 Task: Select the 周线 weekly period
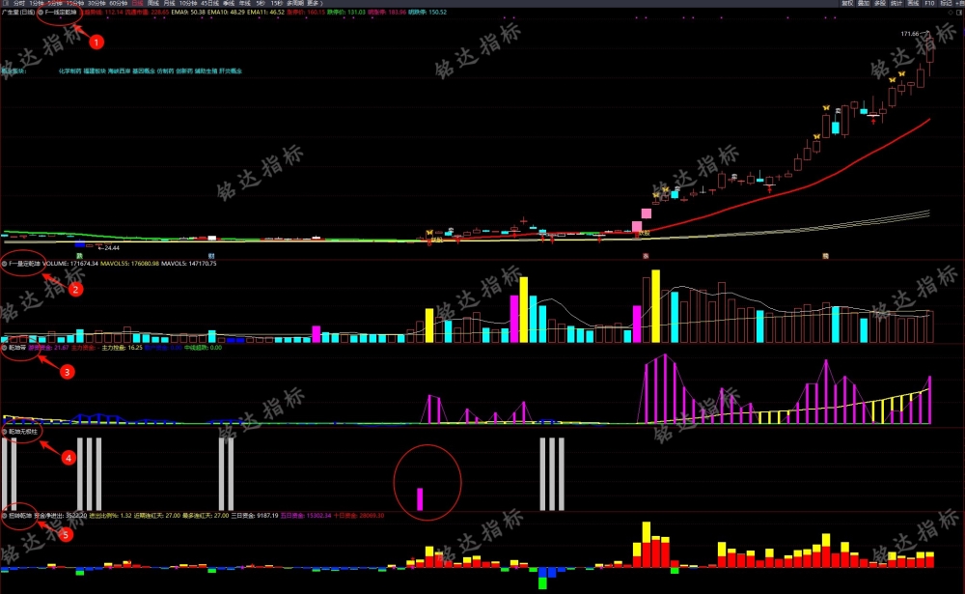click(x=153, y=3)
